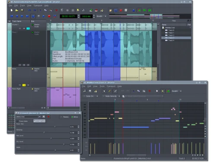216x162 pixels.
Task: Toggle the Params button in Freeverb
Action: [x=65, y=117]
